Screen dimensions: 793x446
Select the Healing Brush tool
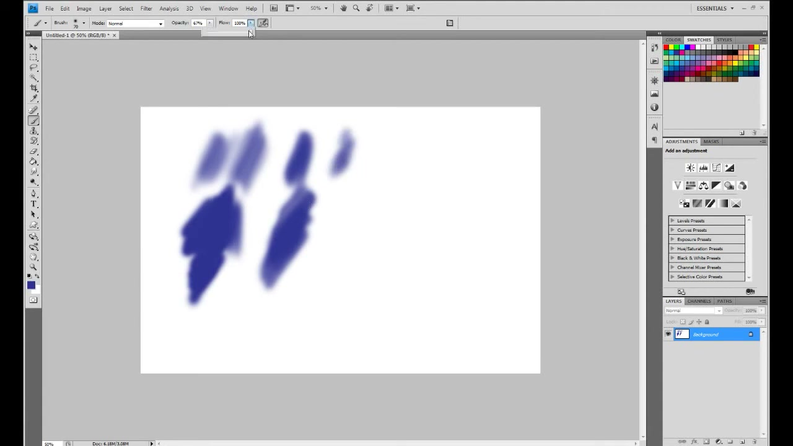pos(33,111)
